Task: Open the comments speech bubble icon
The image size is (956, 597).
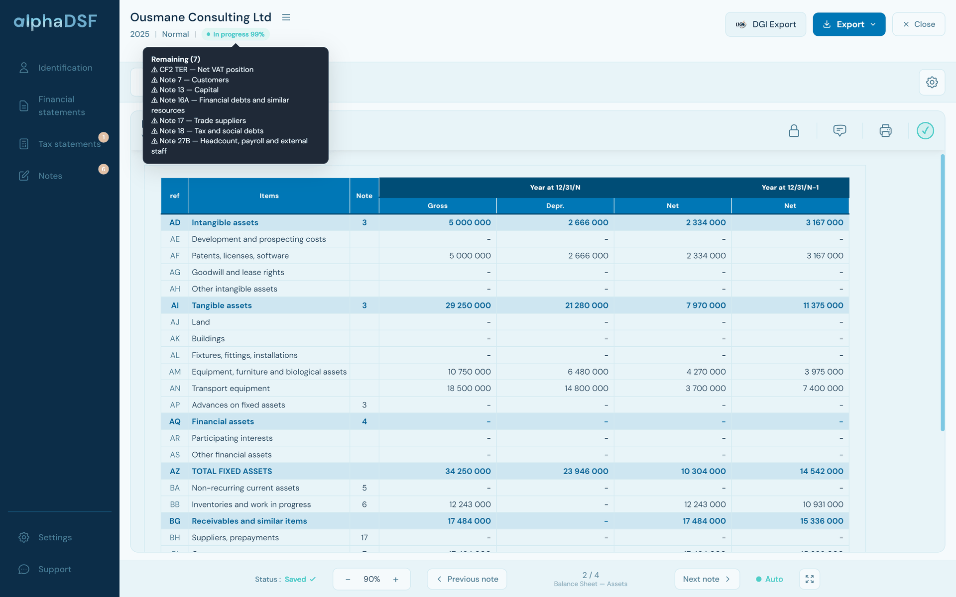Action: coord(839,131)
